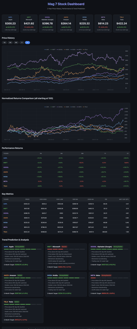
Task: Click NVDA's 5.46 market cap value
Action: click(128, 222)
